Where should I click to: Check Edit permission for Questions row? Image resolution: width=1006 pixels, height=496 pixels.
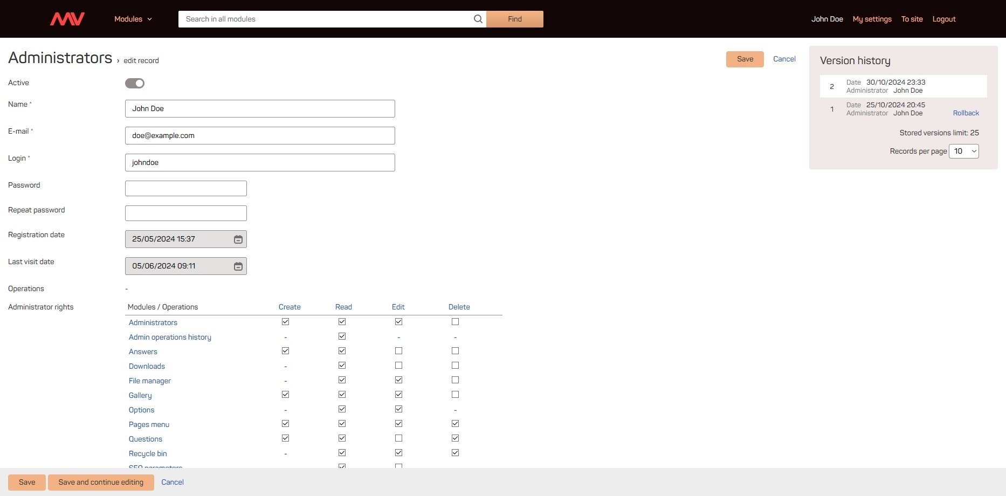click(x=398, y=438)
